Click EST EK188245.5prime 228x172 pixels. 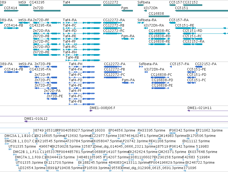tap(93, 163)
